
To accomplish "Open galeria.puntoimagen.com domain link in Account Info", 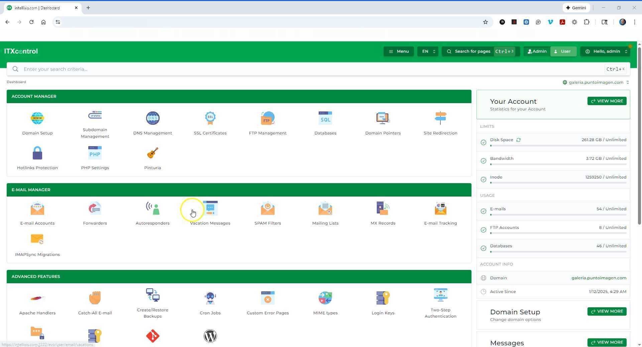I will tap(599, 278).
